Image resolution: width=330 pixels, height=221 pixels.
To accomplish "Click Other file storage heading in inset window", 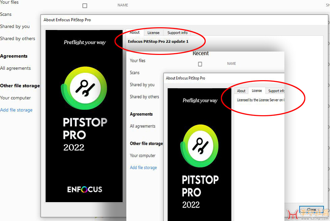I will [x=147, y=144].
